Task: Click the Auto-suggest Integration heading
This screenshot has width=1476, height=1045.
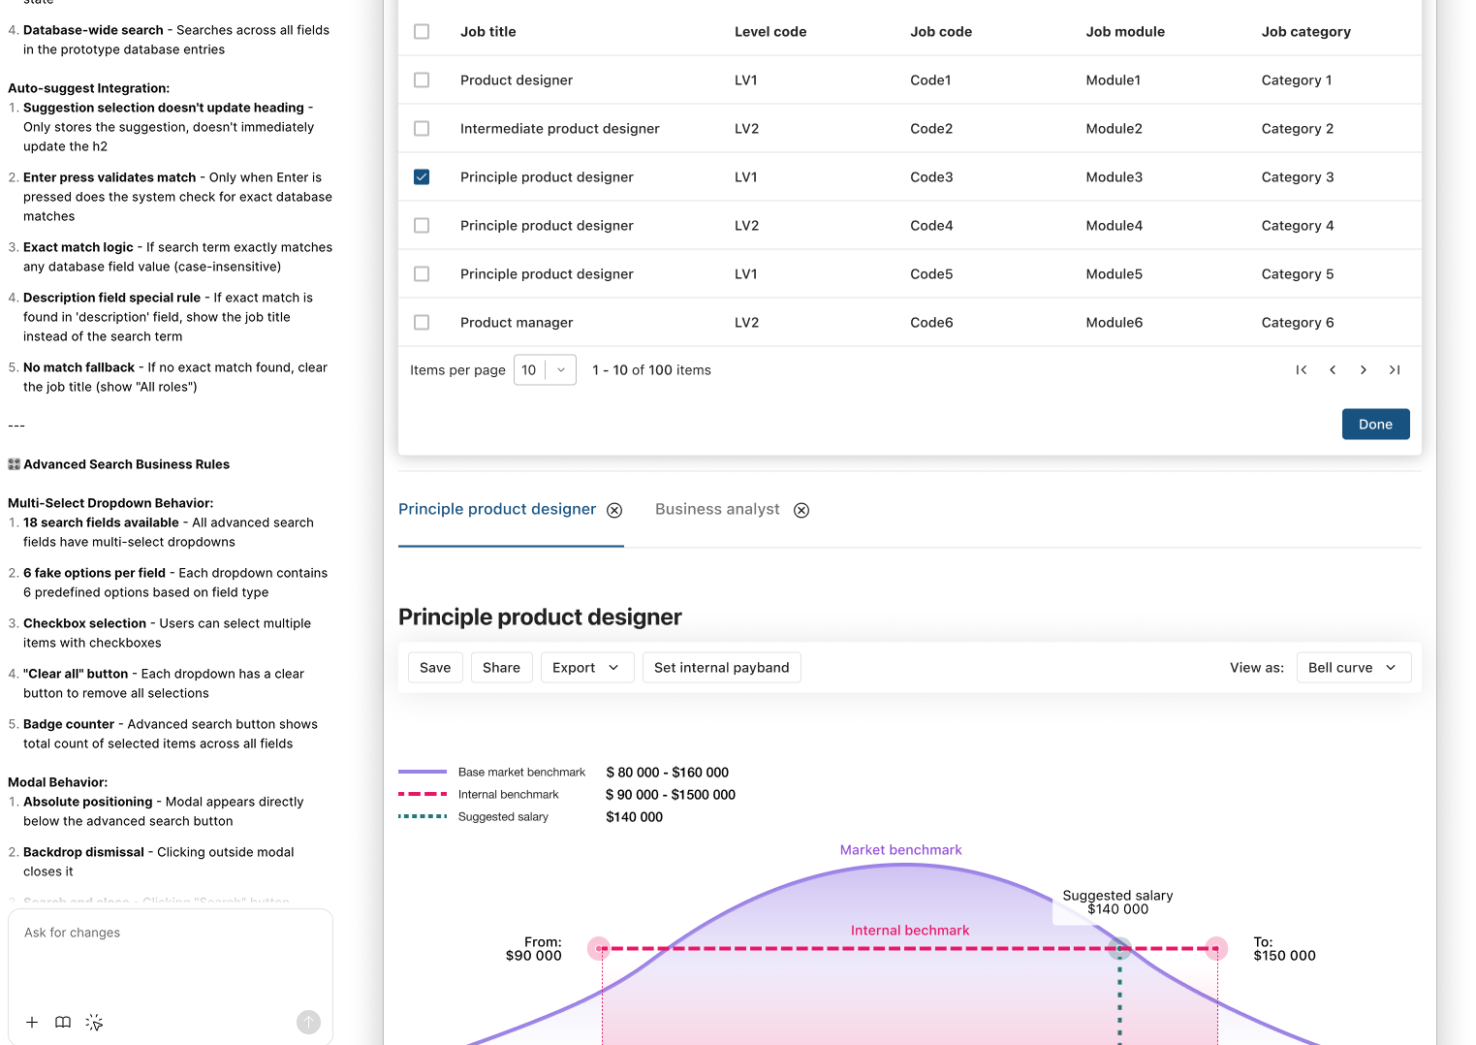Action: coord(88,88)
